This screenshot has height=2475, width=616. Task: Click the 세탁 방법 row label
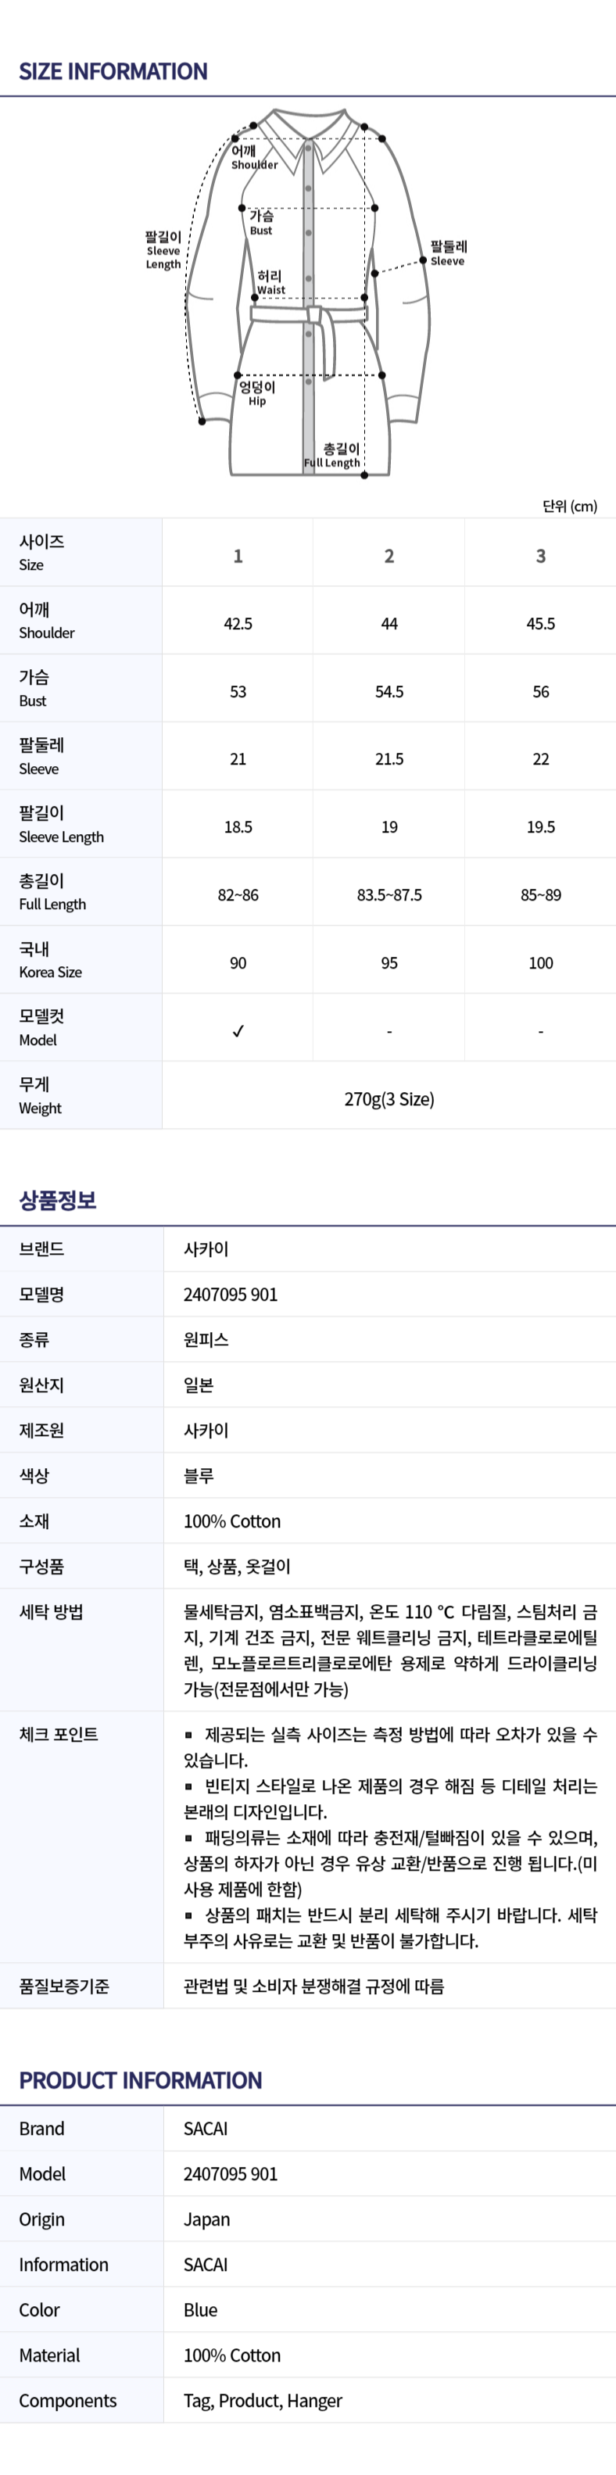pyautogui.click(x=51, y=1612)
